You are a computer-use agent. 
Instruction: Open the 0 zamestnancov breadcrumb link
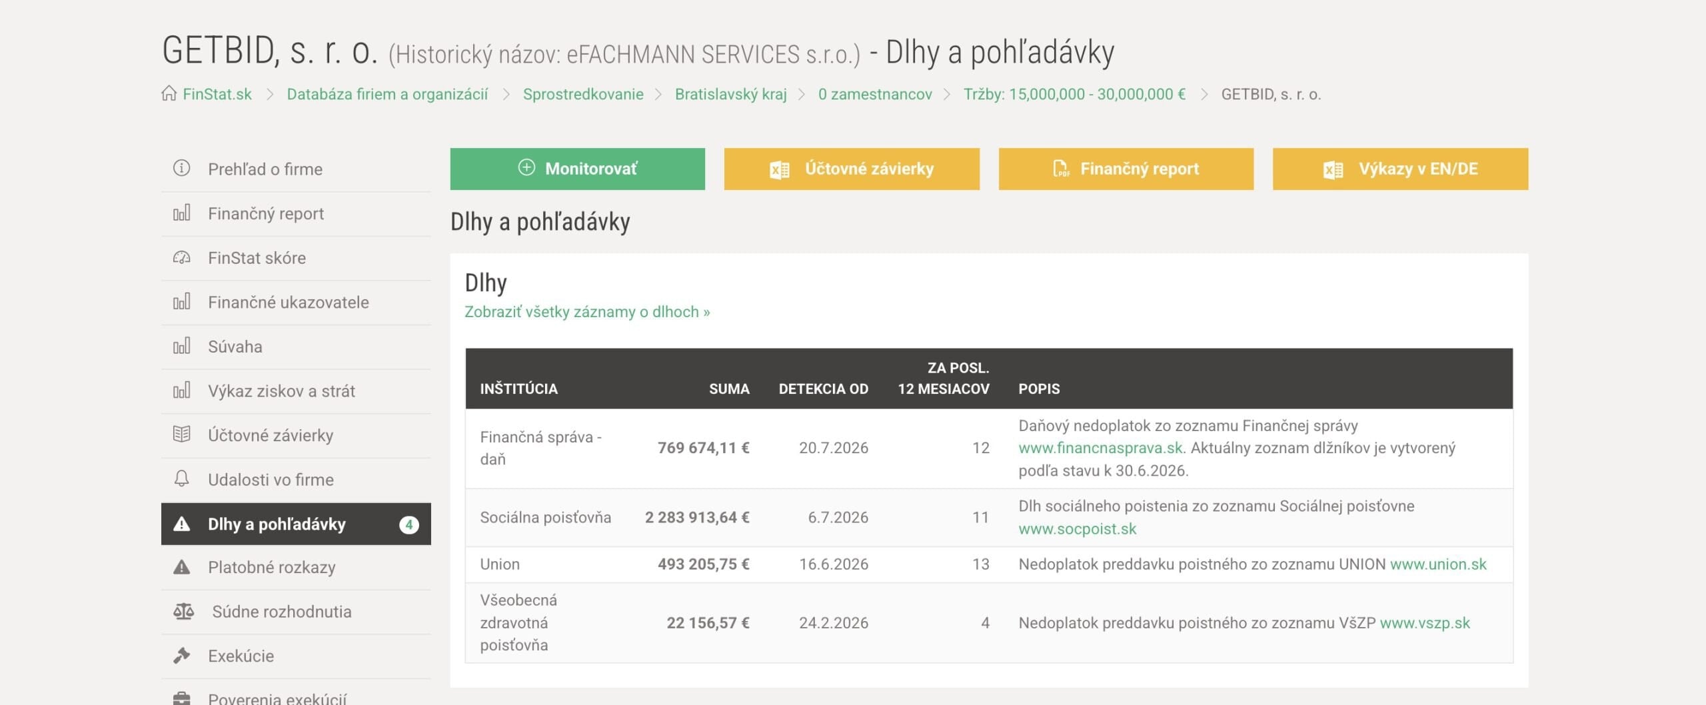point(875,94)
